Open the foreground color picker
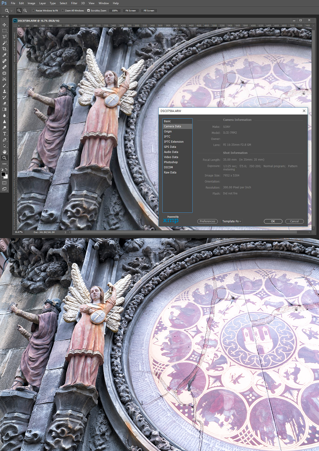Image resolution: width=319 pixels, height=451 pixels. pos(3,174)
